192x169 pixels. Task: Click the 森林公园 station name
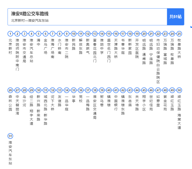[10, 103]
